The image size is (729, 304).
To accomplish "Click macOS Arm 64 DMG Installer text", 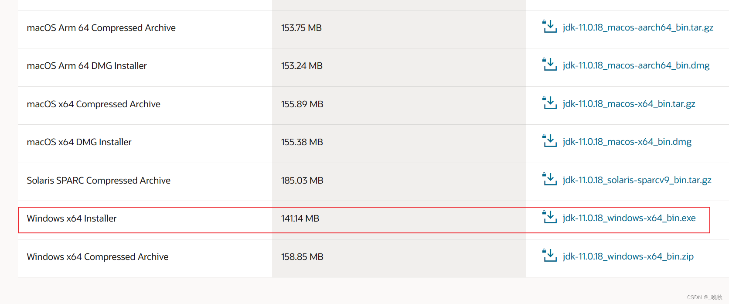I will (87, 66).
